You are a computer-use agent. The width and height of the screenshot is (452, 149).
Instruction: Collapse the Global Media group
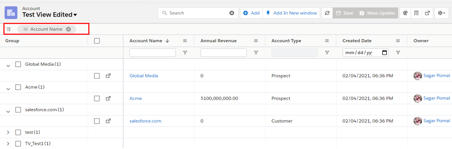[8, 65]
